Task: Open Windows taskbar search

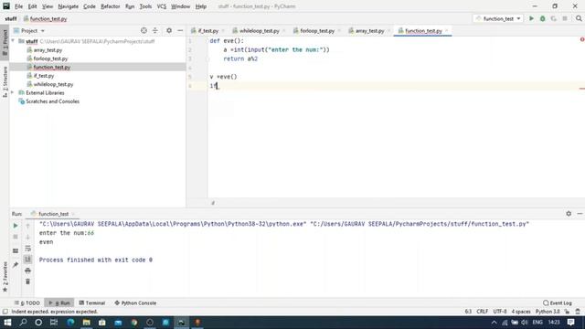Action: click(23, 323)
